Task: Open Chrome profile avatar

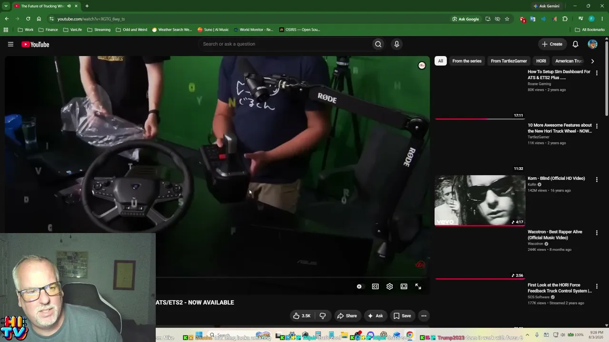Action: coord(591,19)
